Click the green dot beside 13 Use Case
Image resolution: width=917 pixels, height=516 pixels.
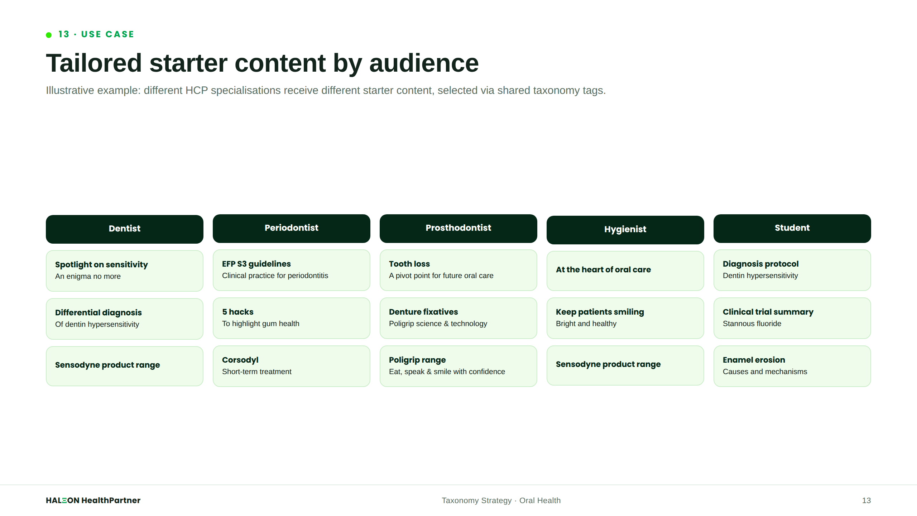point(49,35)
